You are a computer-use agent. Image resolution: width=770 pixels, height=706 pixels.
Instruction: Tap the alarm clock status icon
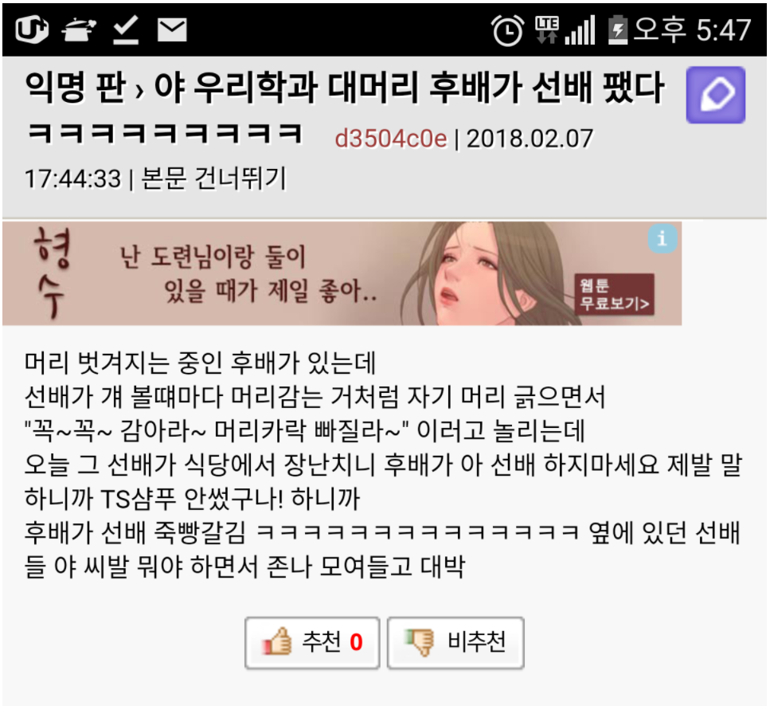[508, 30]
